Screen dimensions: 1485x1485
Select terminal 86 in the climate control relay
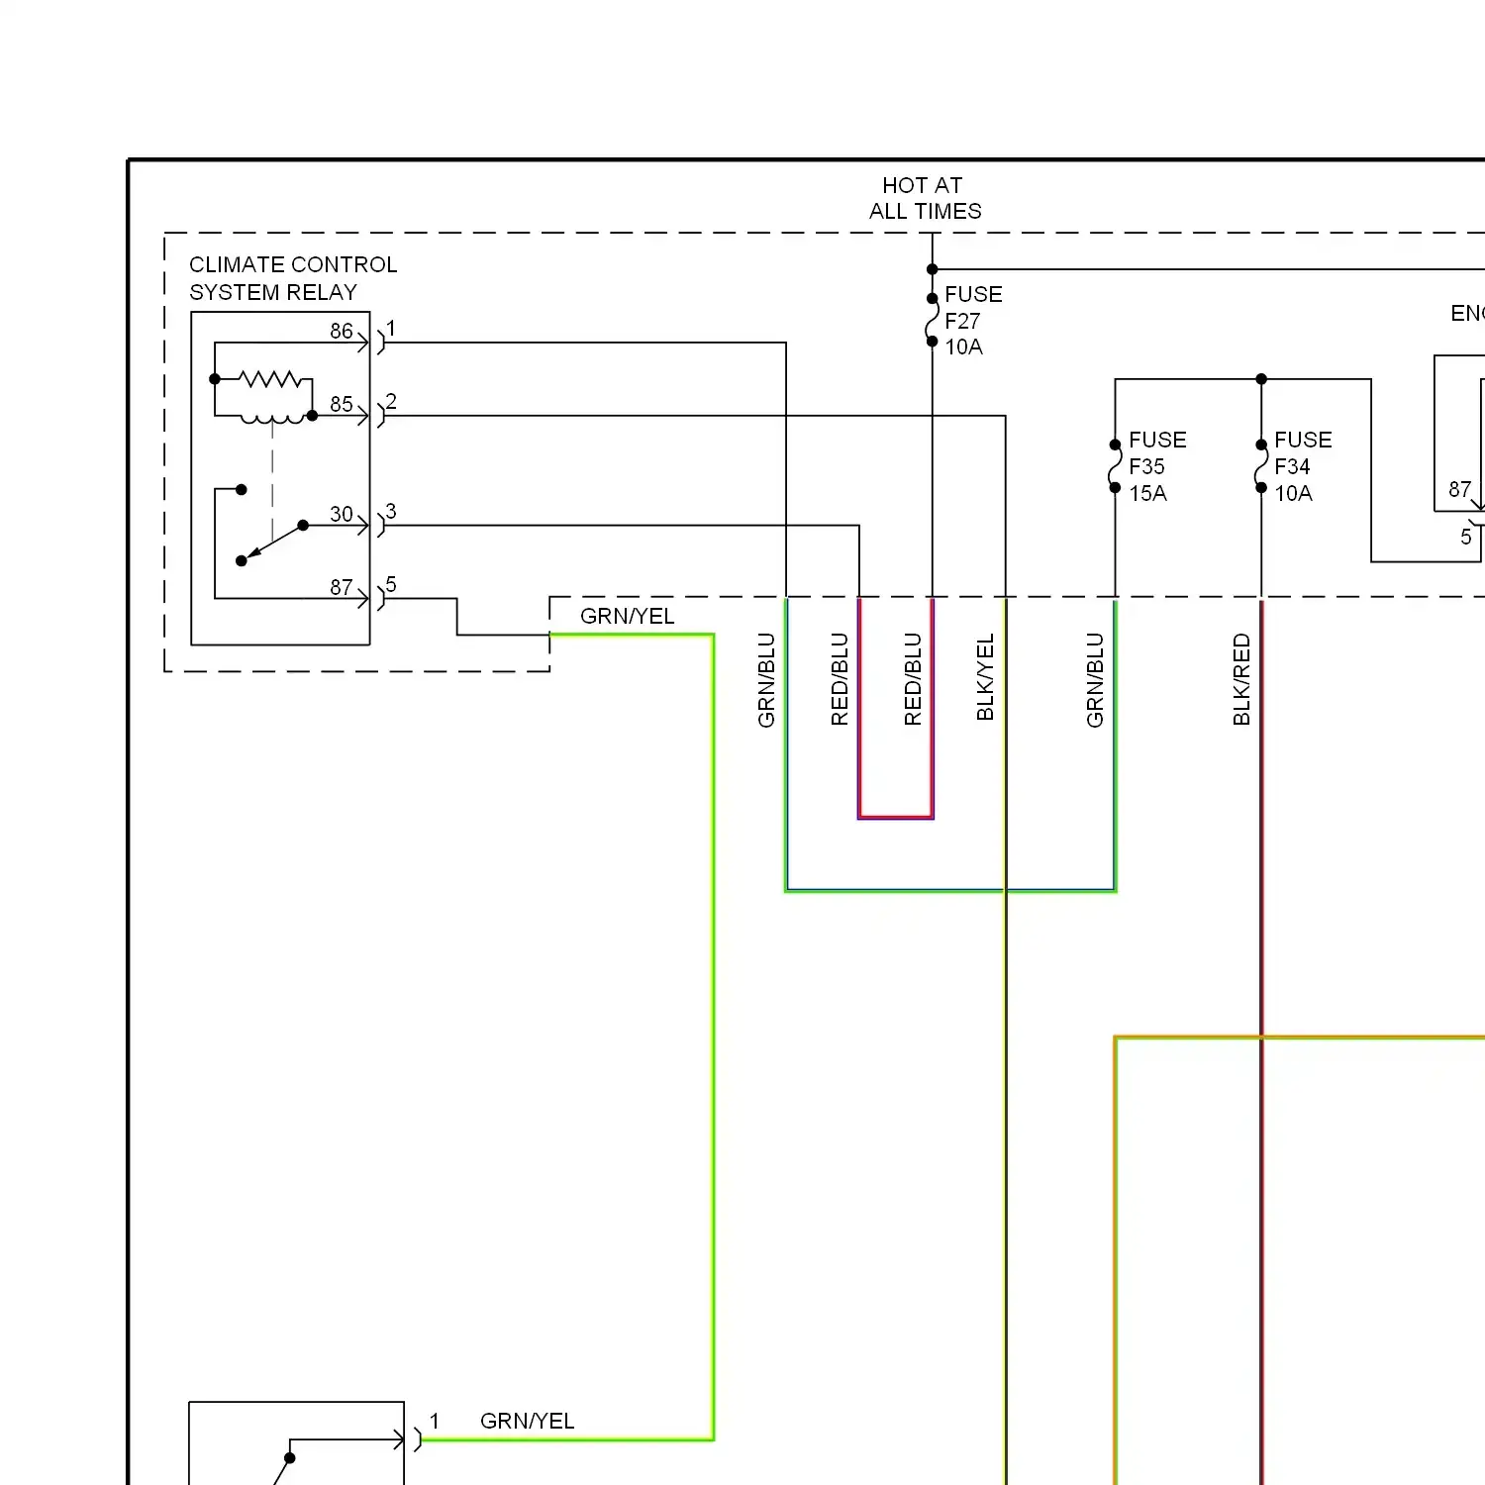342,331
